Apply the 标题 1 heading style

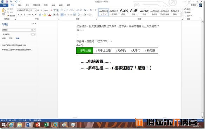[124, 12]
